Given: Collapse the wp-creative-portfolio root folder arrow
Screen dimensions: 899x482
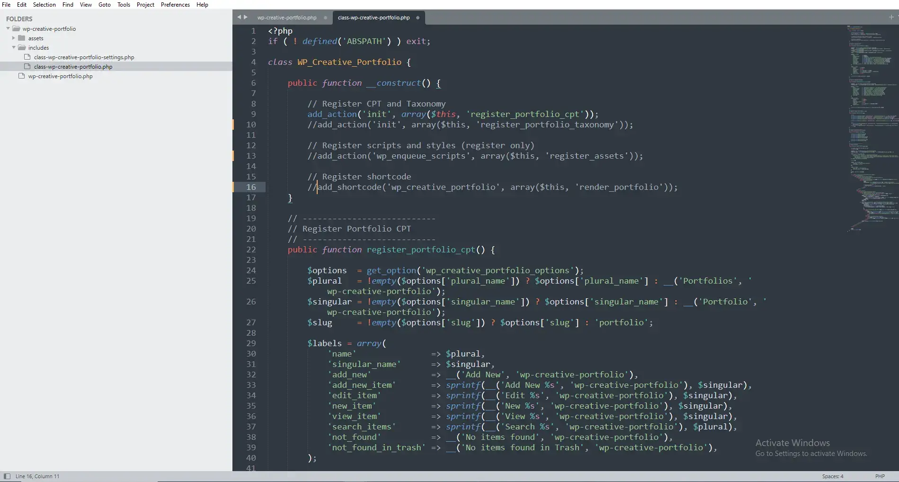Looking at the screenshot, I should point(8,28).
